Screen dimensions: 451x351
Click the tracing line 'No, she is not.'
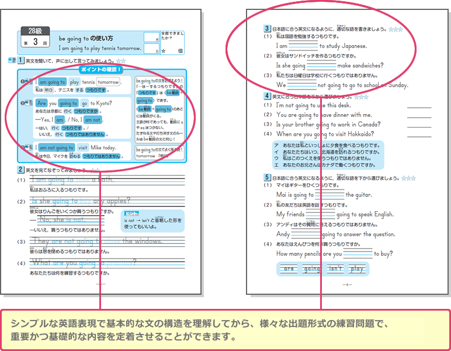point(71,219)
